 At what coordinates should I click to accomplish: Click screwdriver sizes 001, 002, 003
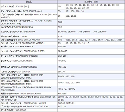click(x=95, y=83)
